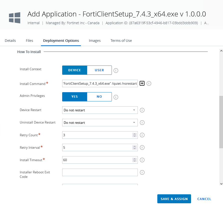Set Admin Privileges to NO
Image resolution: width=223 pixels, height=212 pixels.
click(99, 97)
